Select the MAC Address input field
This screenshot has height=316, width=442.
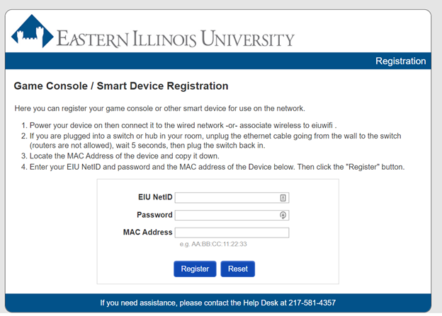pyautogui.click(x=232, y=233)
